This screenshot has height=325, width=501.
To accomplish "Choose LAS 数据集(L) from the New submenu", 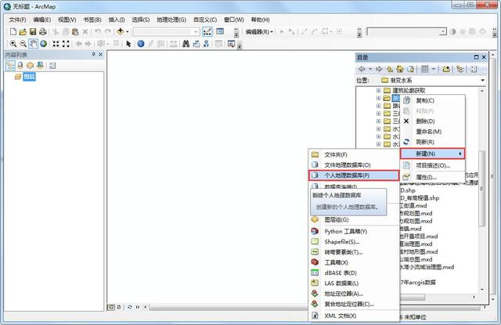I will tap(354, 283).
